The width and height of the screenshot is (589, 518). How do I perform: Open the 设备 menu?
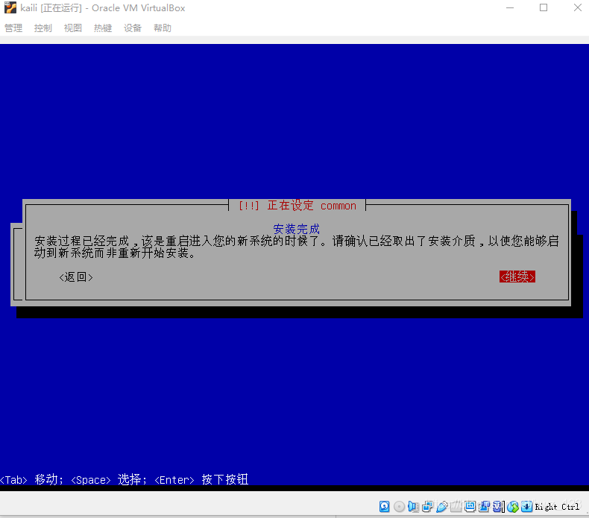pos(133,28)
